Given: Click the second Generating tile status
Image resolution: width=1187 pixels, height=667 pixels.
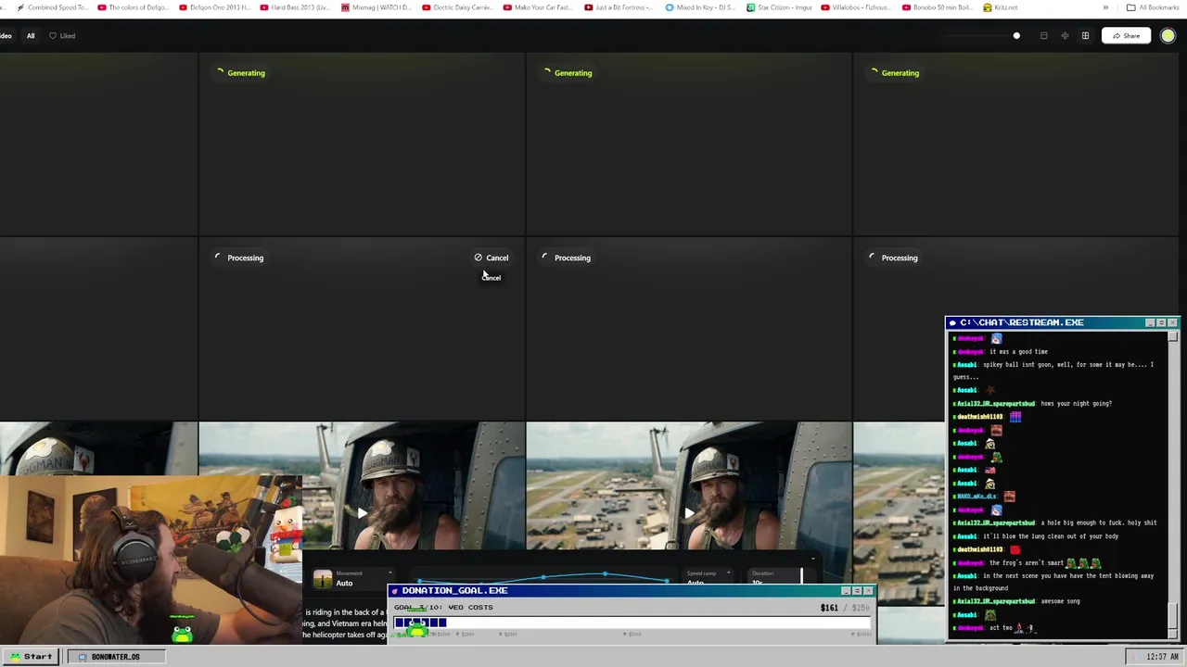Looking at the screenshot, I should tap(568, 73).
